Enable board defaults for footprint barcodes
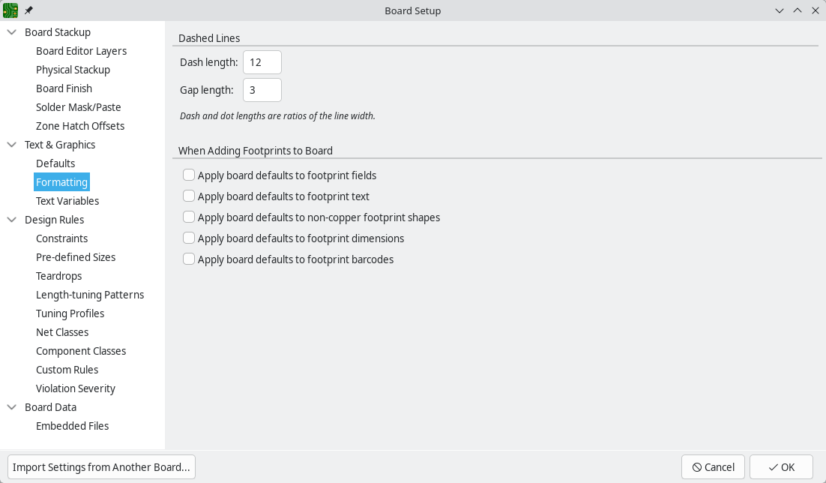Image resolution: width=826 pixels, height=483 pixels. [x=189, y=259]
